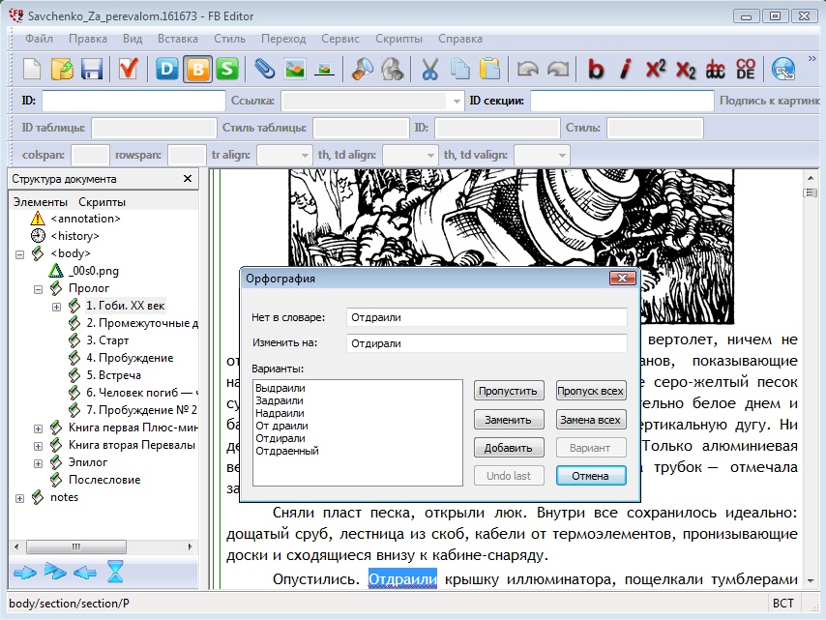The image size is (826, 620).
Task: Toggle the 'D' description view mode
Action: click(x=167, y=69)
